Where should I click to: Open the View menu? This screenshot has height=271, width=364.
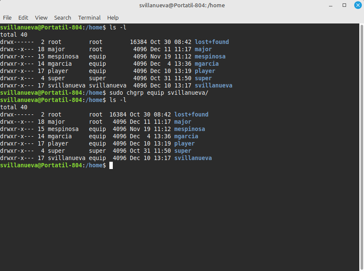tap(41, 17)
